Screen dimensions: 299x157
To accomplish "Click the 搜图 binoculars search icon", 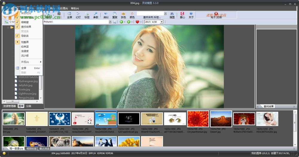I will pos(172,15).
